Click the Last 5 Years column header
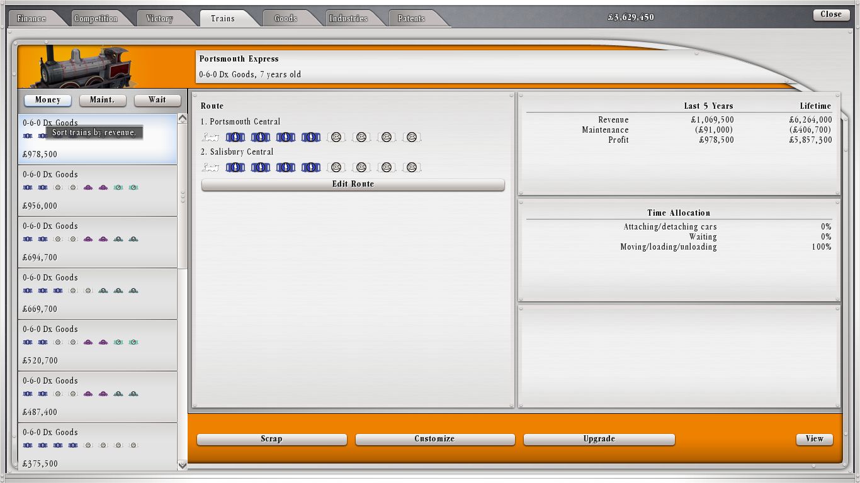 pyautogui.click(x=709, y=106)
